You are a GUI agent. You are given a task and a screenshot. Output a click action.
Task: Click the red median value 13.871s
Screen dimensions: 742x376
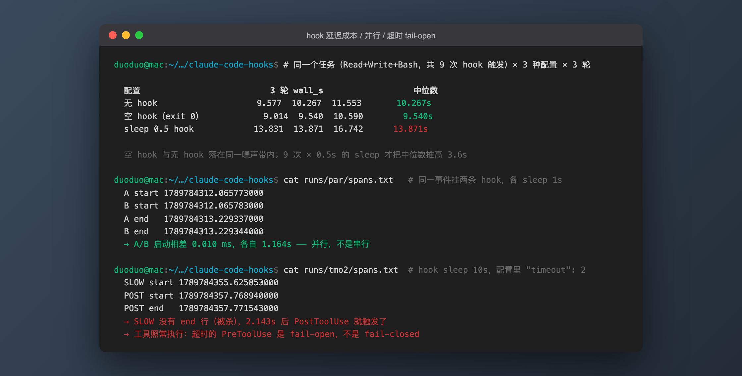[410, 129]
